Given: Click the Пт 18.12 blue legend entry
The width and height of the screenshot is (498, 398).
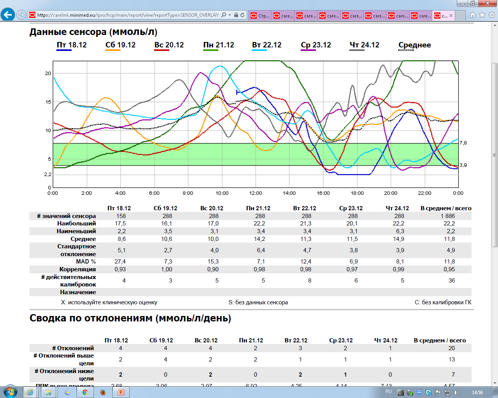Looking at the screenshot, I should coord(72,45).
